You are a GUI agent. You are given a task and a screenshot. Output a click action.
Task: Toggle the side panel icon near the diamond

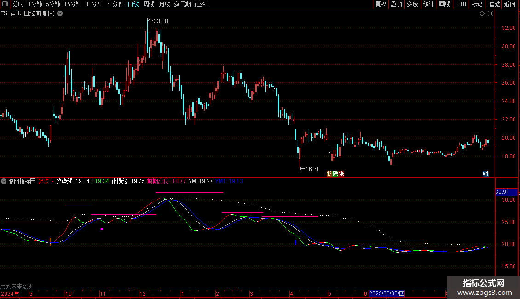pyautogui.click(x=491, y=14)
